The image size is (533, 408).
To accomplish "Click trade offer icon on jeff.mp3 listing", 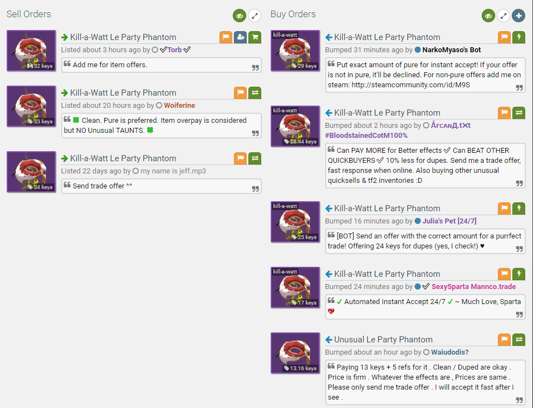I will click(255, 158).
